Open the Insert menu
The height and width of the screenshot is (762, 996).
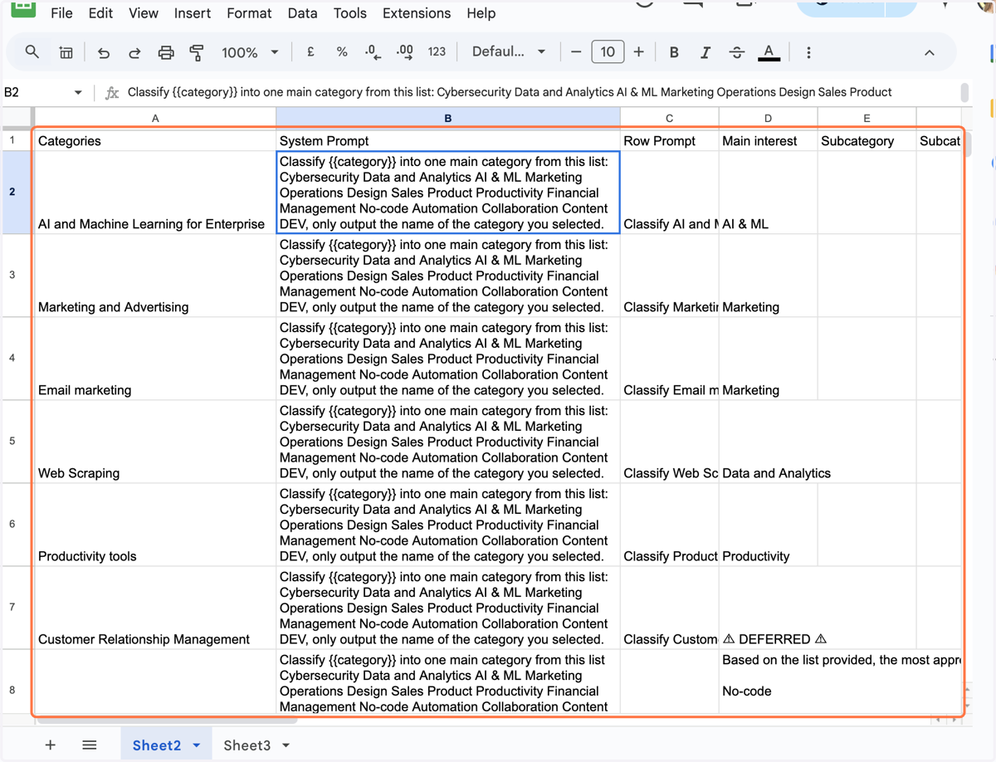[193, 13]
